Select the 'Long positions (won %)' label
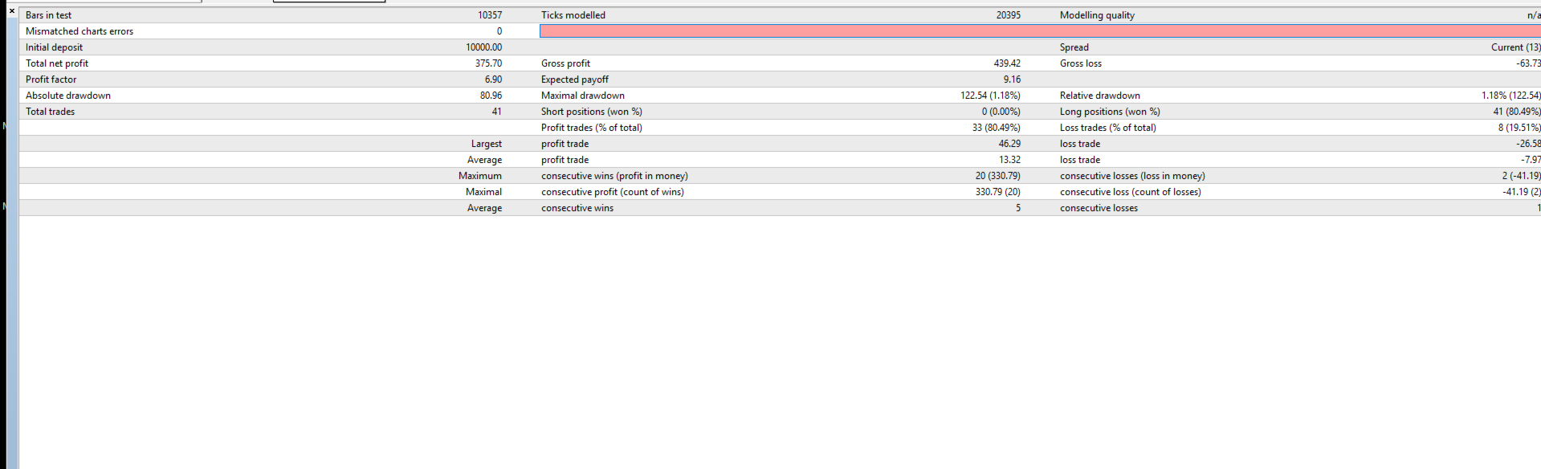This screenshot has width=1541, height=469. pyautogui.click(x=1110, y=112)
